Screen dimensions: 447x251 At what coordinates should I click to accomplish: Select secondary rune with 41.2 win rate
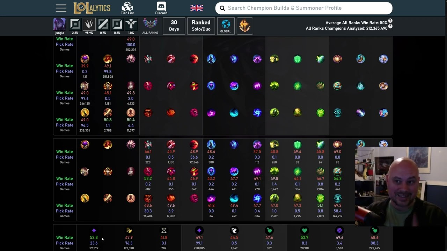point(211,198)
